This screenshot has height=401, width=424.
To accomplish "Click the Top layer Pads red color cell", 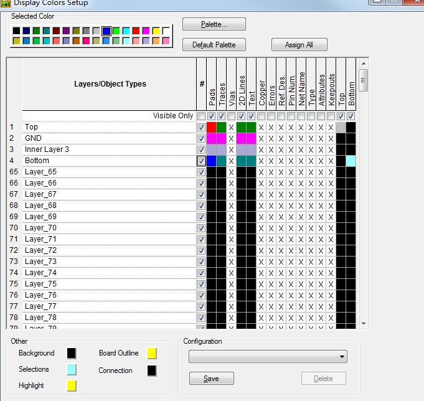I will click(211, 128).
